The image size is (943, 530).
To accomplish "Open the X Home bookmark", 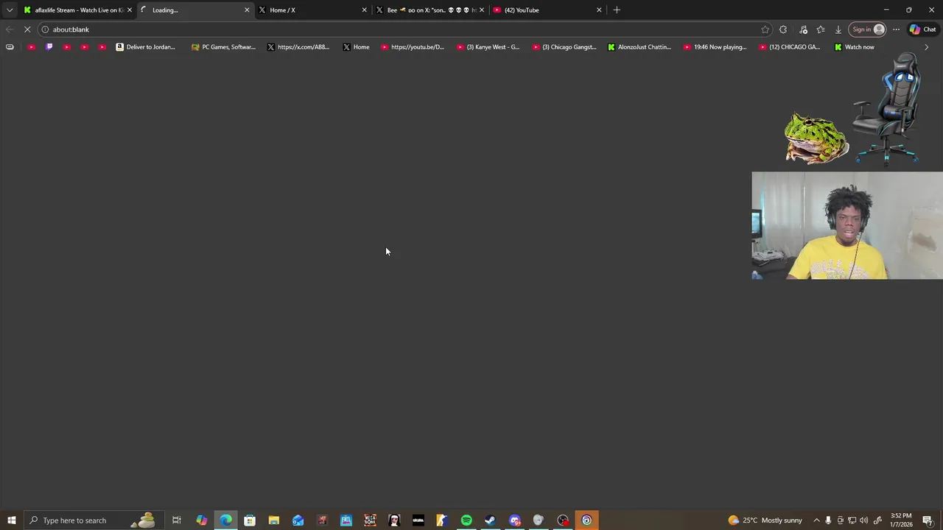I will (x=357, y=47).
